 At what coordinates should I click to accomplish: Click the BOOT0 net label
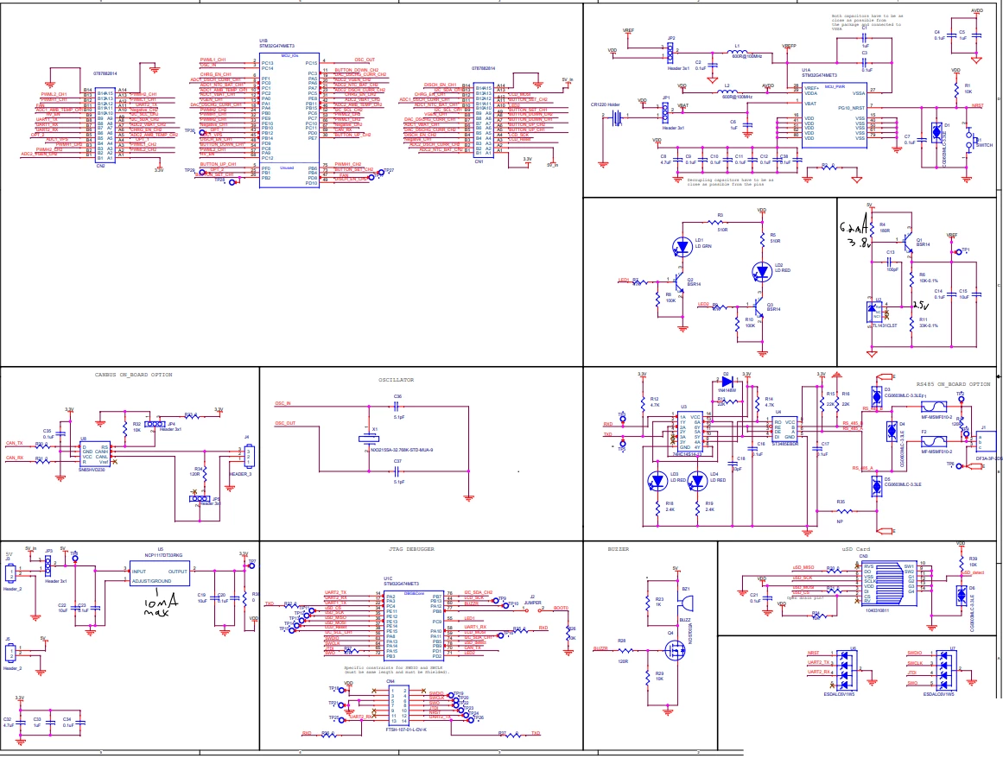[561, 608]
